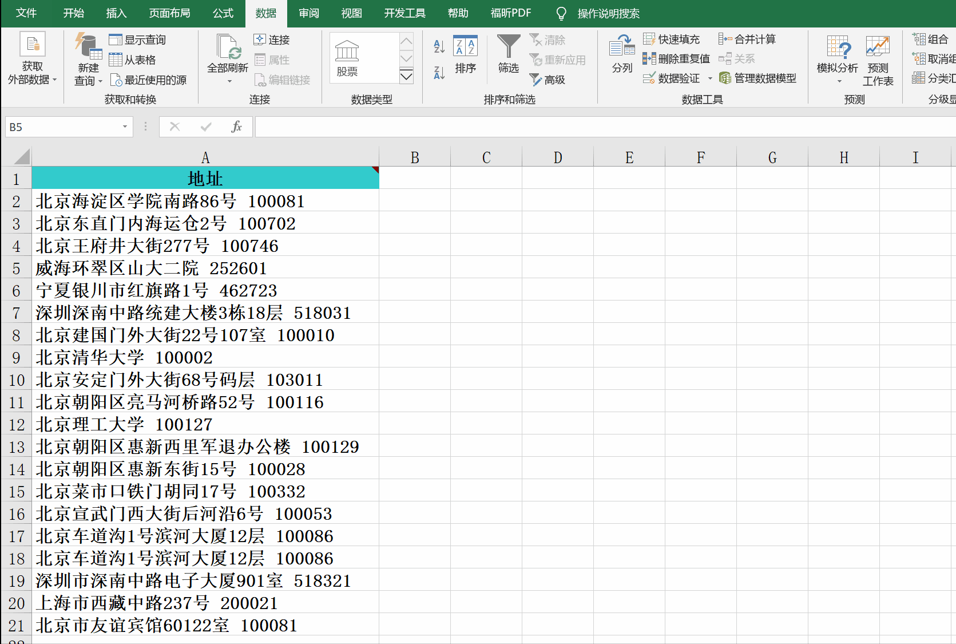Open the 福昕PDF tab

510,13
